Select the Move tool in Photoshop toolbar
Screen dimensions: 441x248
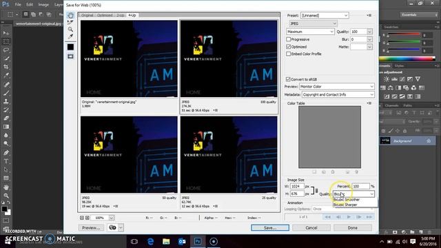point(6,33)
